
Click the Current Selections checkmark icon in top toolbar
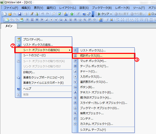point(60,14)
